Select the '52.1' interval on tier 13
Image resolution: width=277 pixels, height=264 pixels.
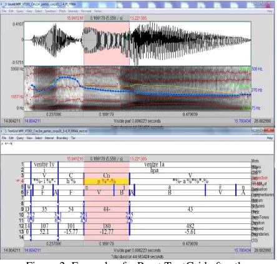coord(44,231)
